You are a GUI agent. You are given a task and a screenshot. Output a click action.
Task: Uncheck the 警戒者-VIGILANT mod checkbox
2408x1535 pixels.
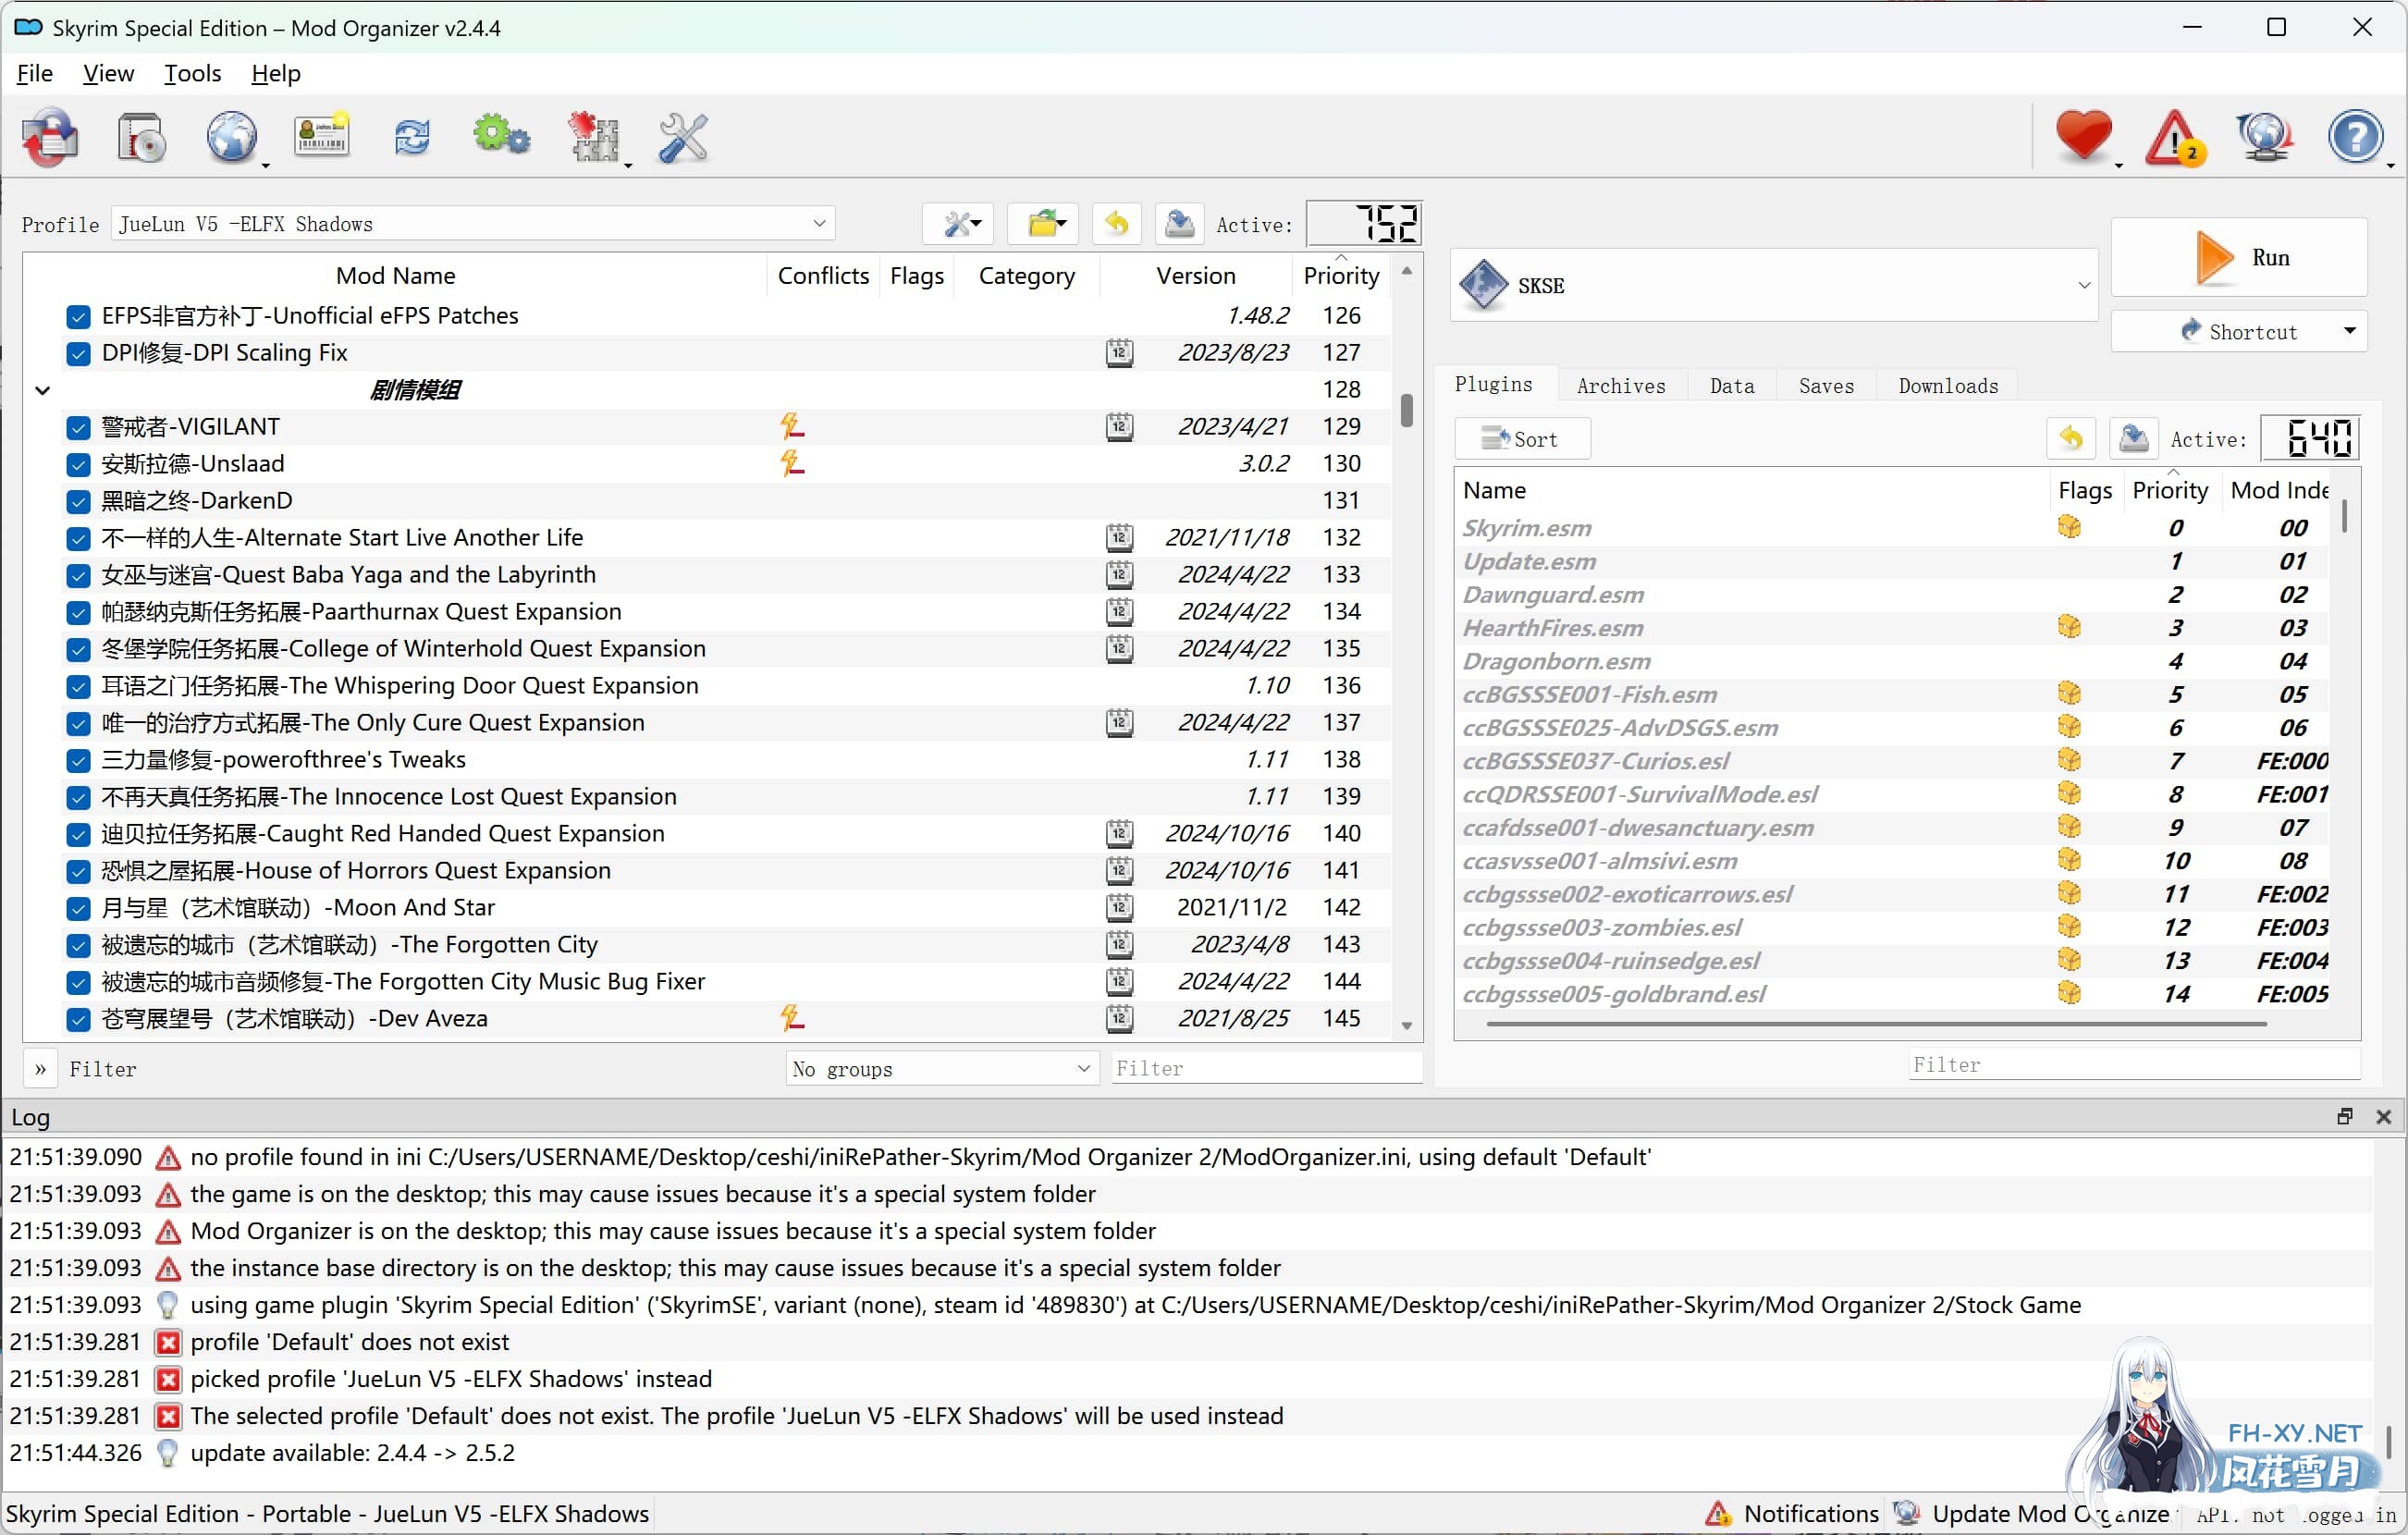[x=78, y=428]
